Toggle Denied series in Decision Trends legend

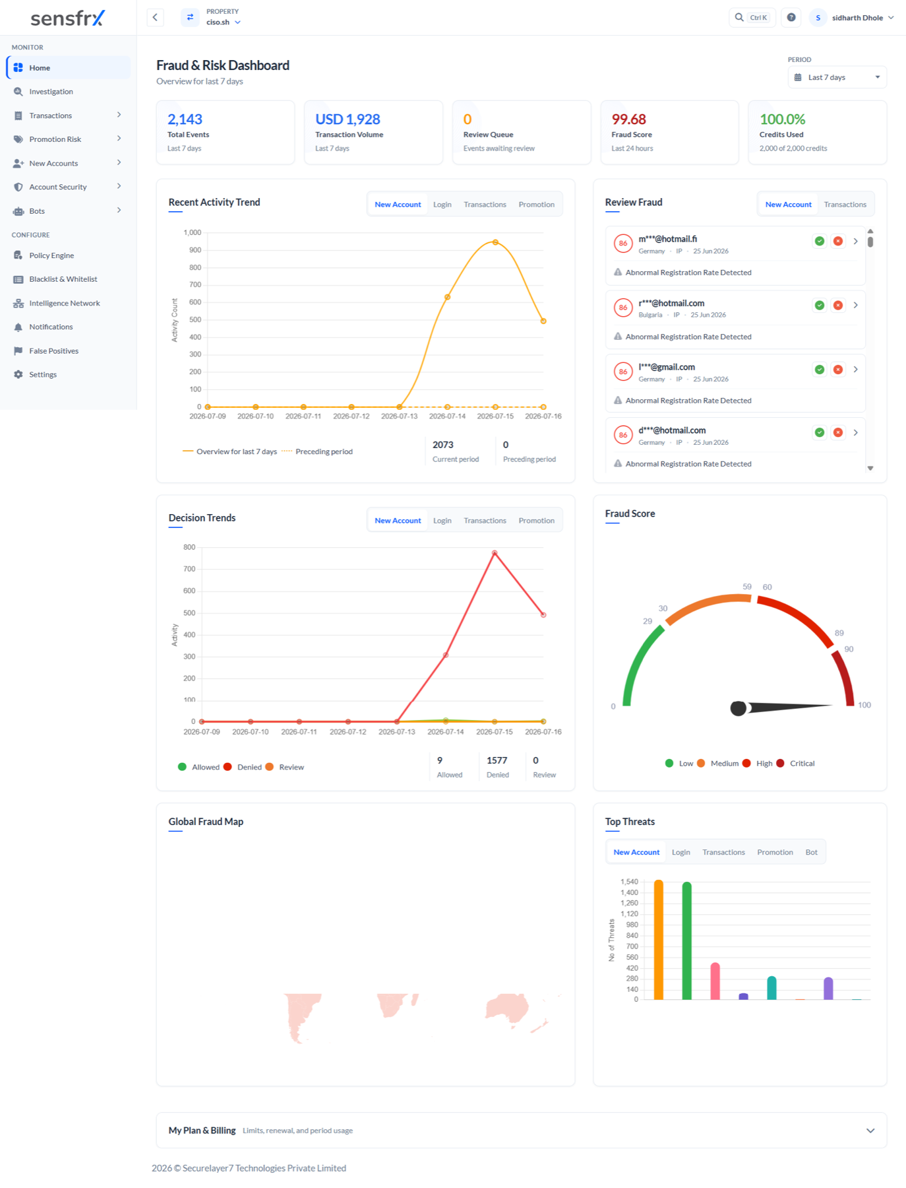pos(243,767)
